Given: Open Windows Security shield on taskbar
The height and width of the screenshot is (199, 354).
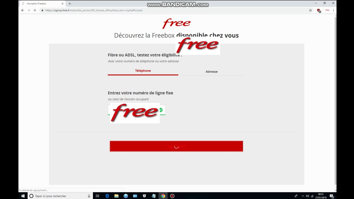Looking at the screenshot, I should tap(144, 196).
